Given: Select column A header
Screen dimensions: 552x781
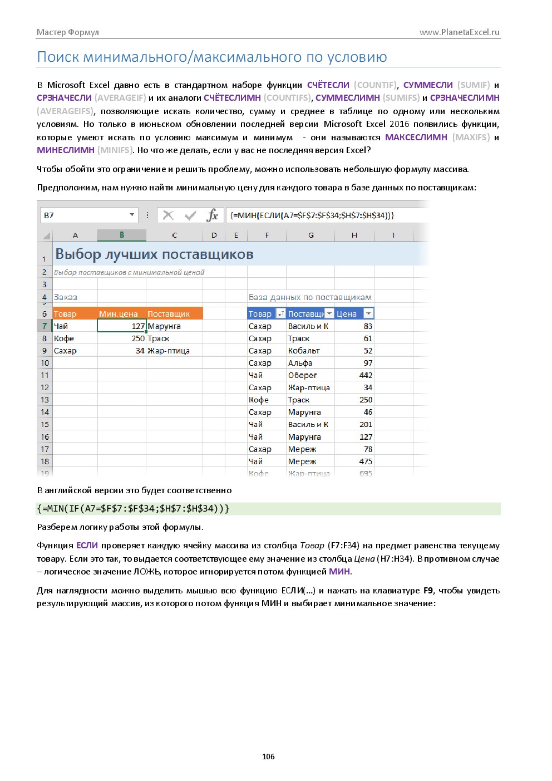Looking at the screenshot, I should pyautogui.click(x=75, y=235).
